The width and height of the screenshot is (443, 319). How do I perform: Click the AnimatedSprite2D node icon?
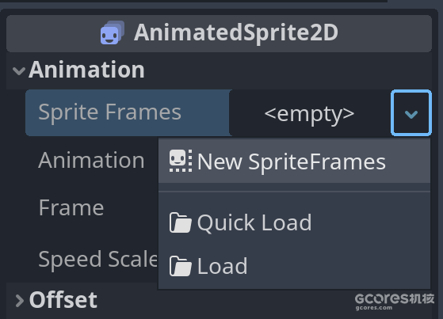[113, 32]
